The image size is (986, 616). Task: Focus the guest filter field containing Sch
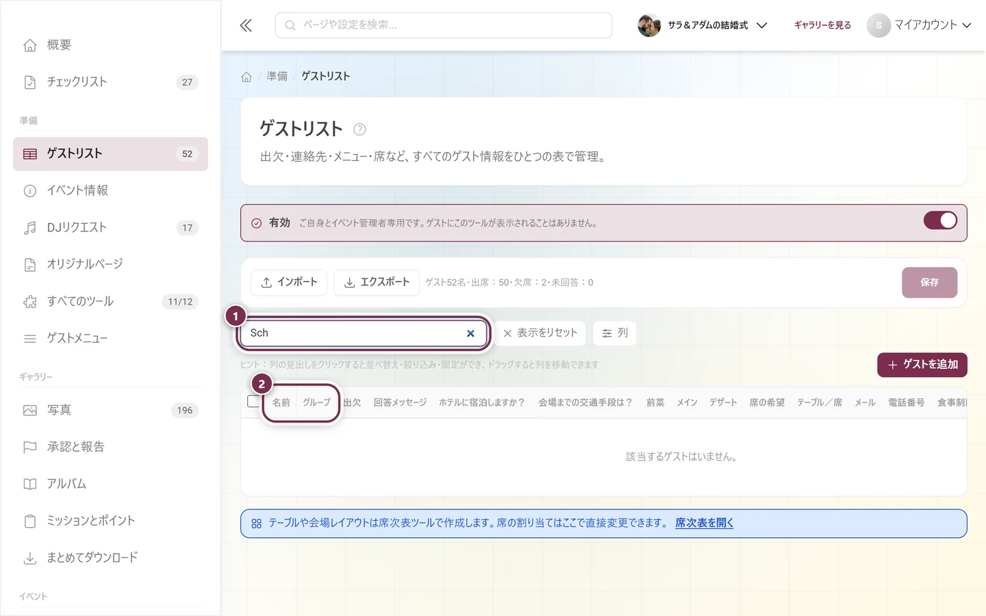click(x=364, y=333)
